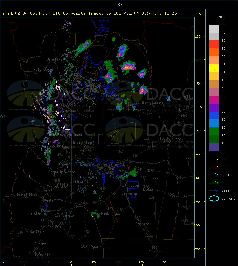Screen dimensions: 238x266
Task: Click the Villavicen place label
Action: (70, 56)
